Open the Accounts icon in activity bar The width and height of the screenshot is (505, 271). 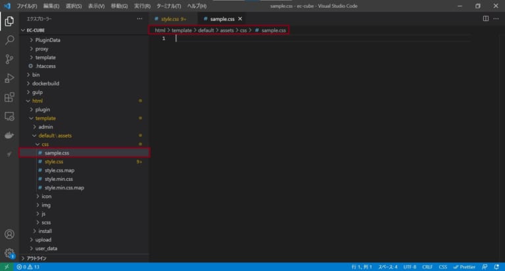pyautogui.click(x=9, y=234)
